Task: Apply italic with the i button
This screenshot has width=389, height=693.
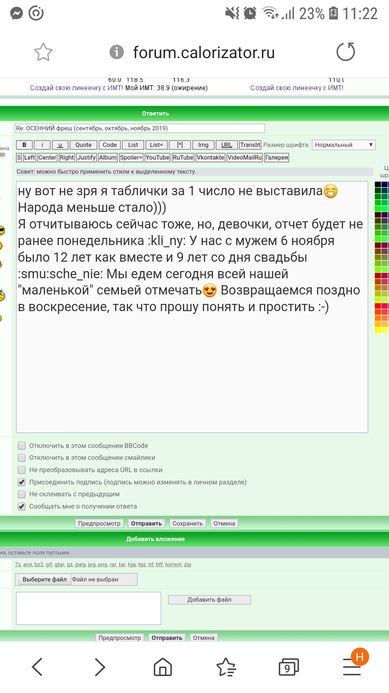Action: (42, 145)
